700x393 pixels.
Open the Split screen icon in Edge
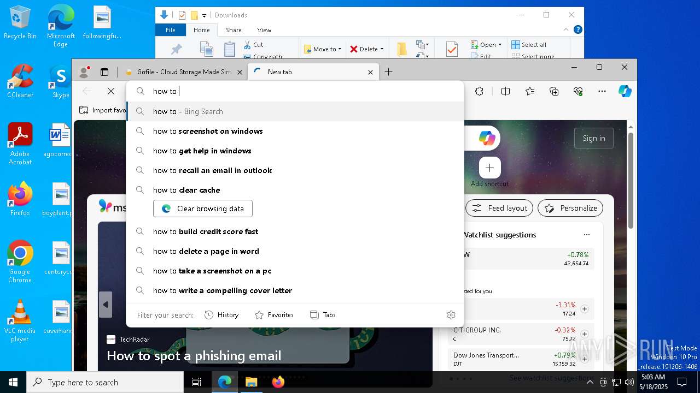tap(505, 91)
